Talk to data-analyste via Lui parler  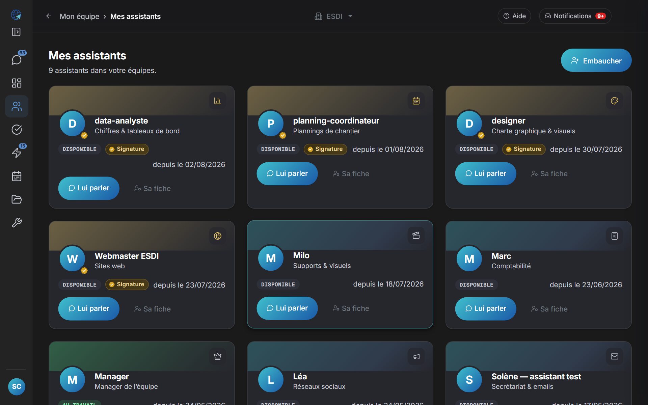pos(89,188)
